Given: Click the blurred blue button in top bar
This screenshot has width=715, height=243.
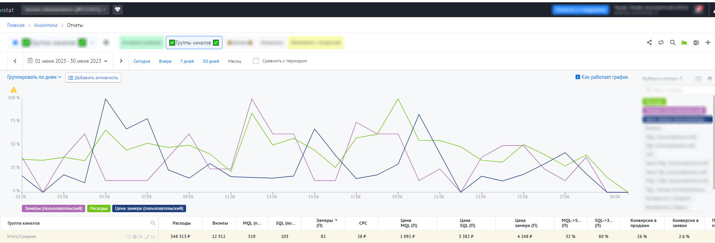Looking at the screenshot, I should (x=581, y=10).
